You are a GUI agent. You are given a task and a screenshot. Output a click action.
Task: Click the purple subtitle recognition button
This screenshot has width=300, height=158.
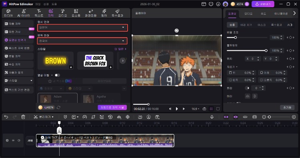(112, 108)
